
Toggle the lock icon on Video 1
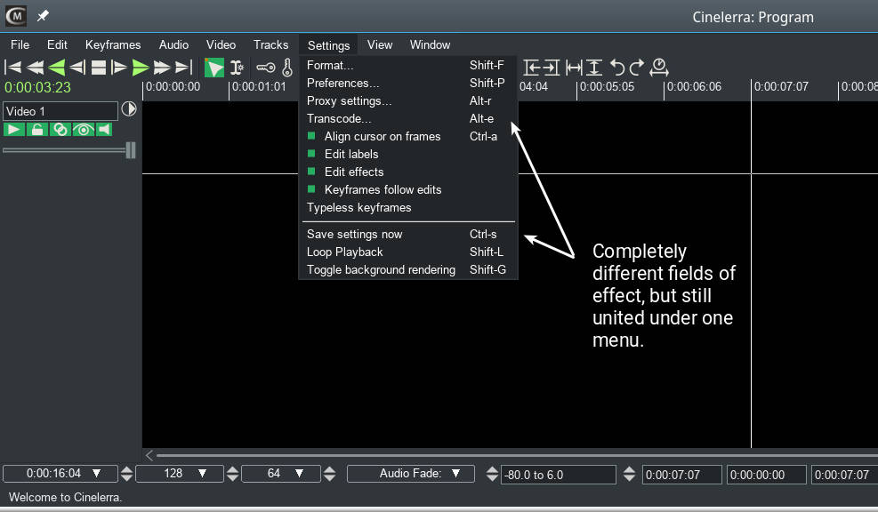(x=37, y=130)
